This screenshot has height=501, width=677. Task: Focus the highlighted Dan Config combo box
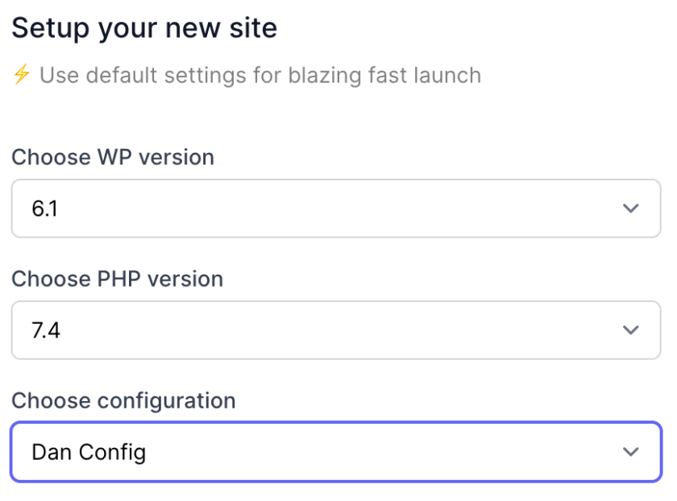click(x=336, y=452)
